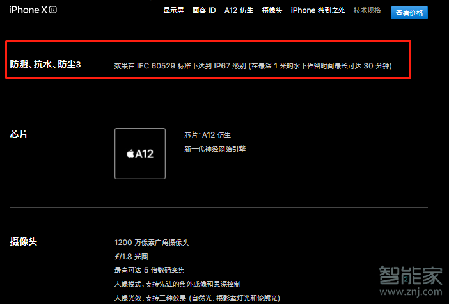Select the 技术规格 tab
Image resolution: width=449 pixels, height=304 pixels.
point(367,10)
